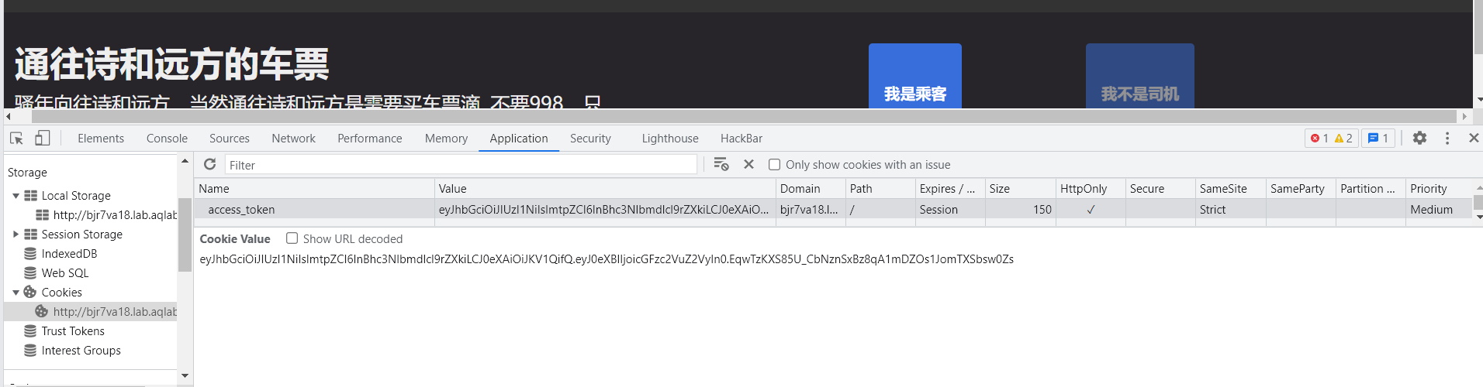Click the IndexedDB database icon
Viewport: 1483px width, 387px height.
click(30, 253)
